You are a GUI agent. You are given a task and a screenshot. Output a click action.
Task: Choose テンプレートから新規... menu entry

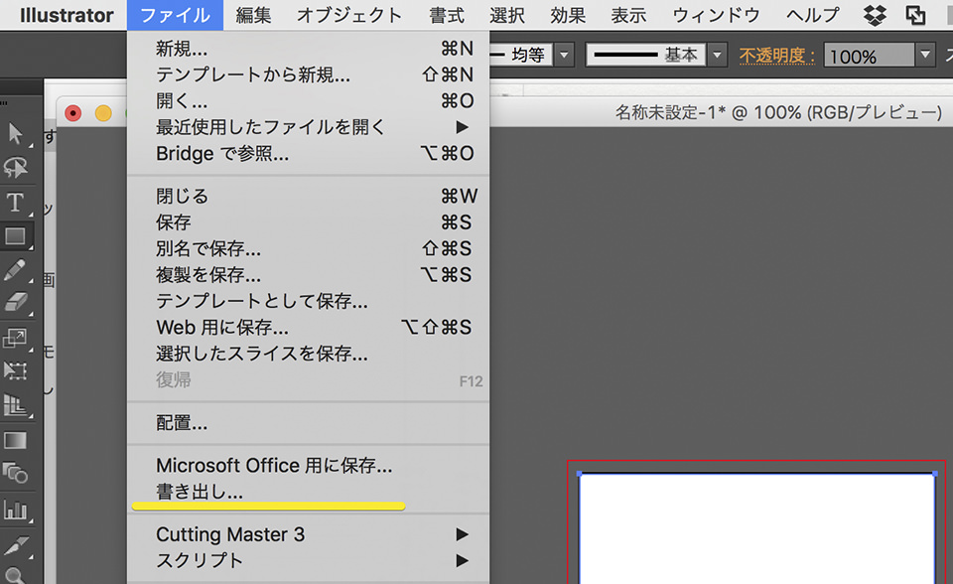pyautogui.click(x=308, y=74)
